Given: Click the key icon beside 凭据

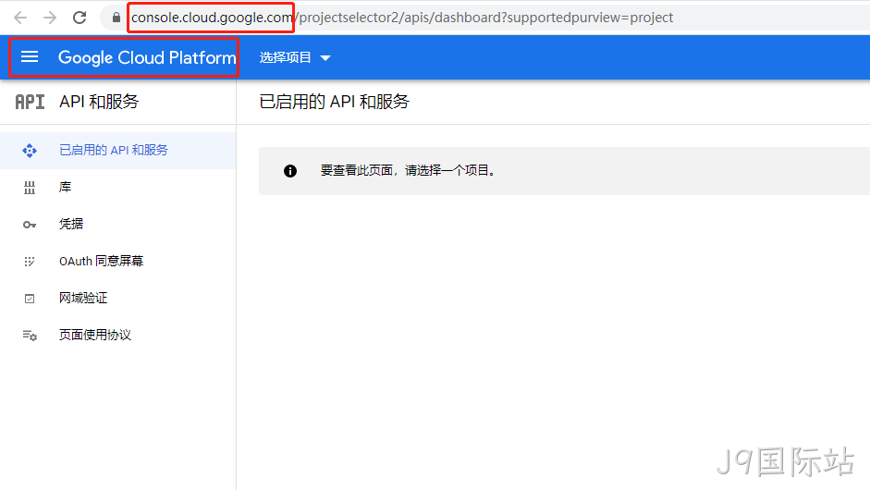Looking at the screenshot, I should pyautogui.click(x=30, y=225).
